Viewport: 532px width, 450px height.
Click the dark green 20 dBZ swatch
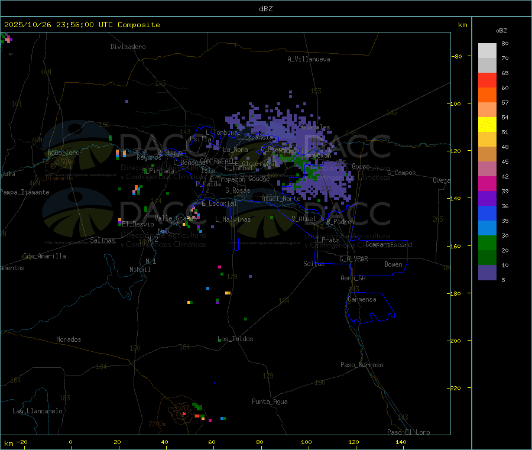(487, 258)
